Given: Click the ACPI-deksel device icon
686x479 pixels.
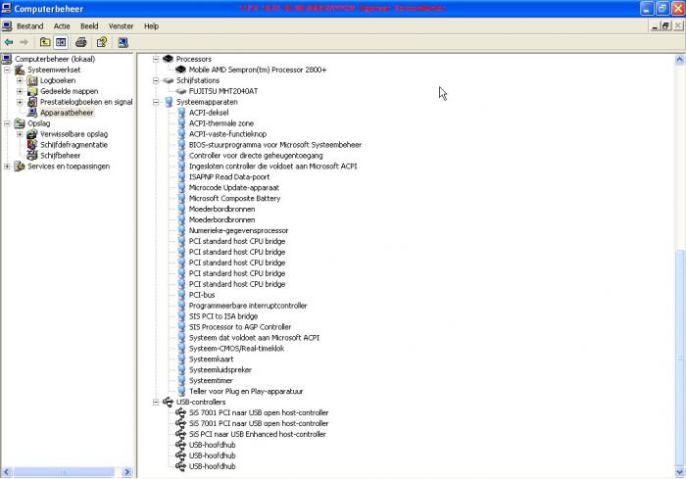Looking at the screenshot, I should [181, 113].
